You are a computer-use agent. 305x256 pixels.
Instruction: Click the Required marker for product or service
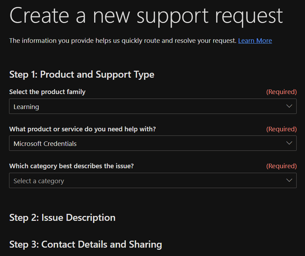[x=281, y=129]
